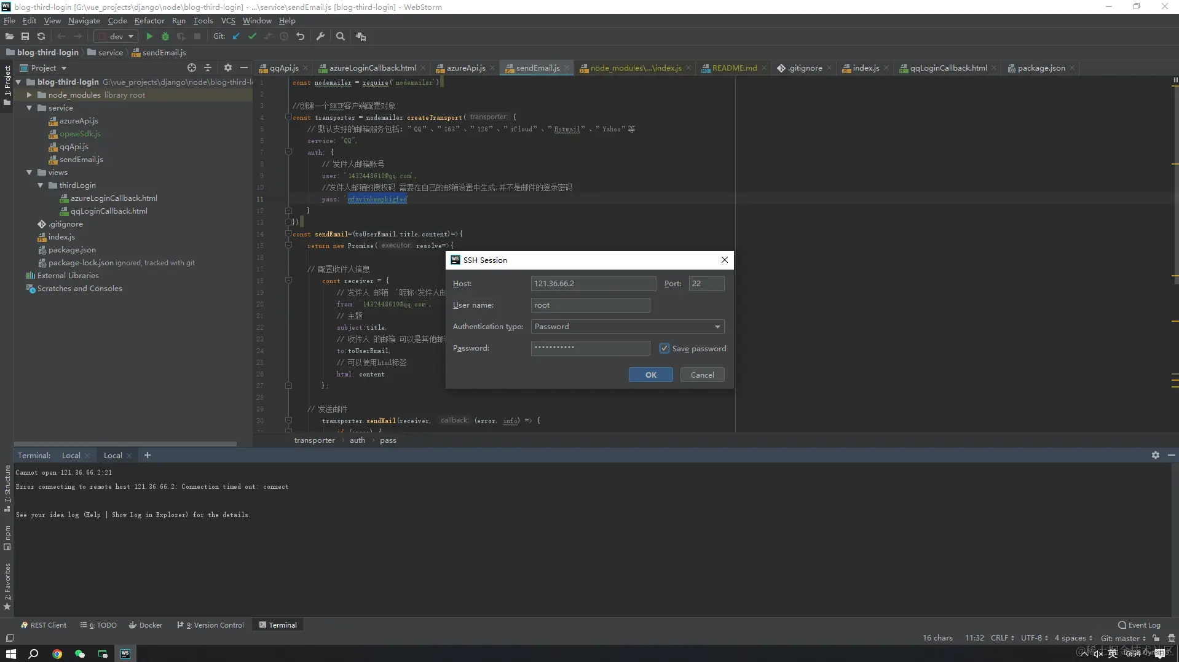Add a new terminal tab
Viewport: 1179px width, 662px height.
click(x=148, y=455)
